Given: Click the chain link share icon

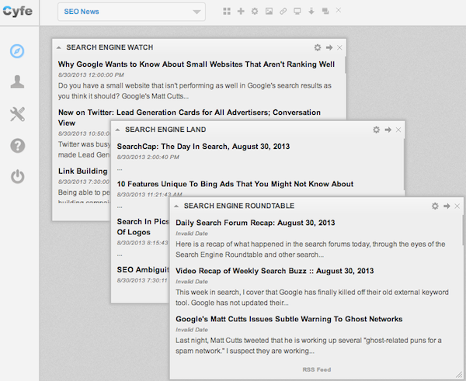Looking at the screenshot, I should pos(283,12).
